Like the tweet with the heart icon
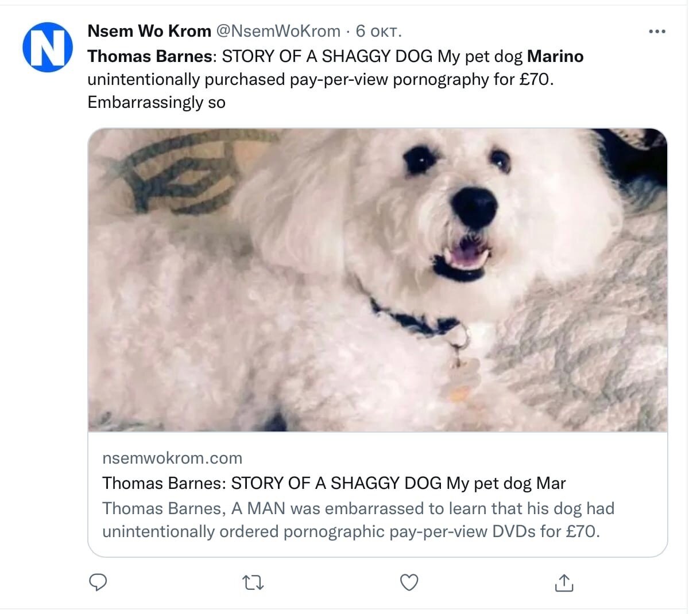Image resolution: width=689 pixels, height=614 pixels. (409, 582)
